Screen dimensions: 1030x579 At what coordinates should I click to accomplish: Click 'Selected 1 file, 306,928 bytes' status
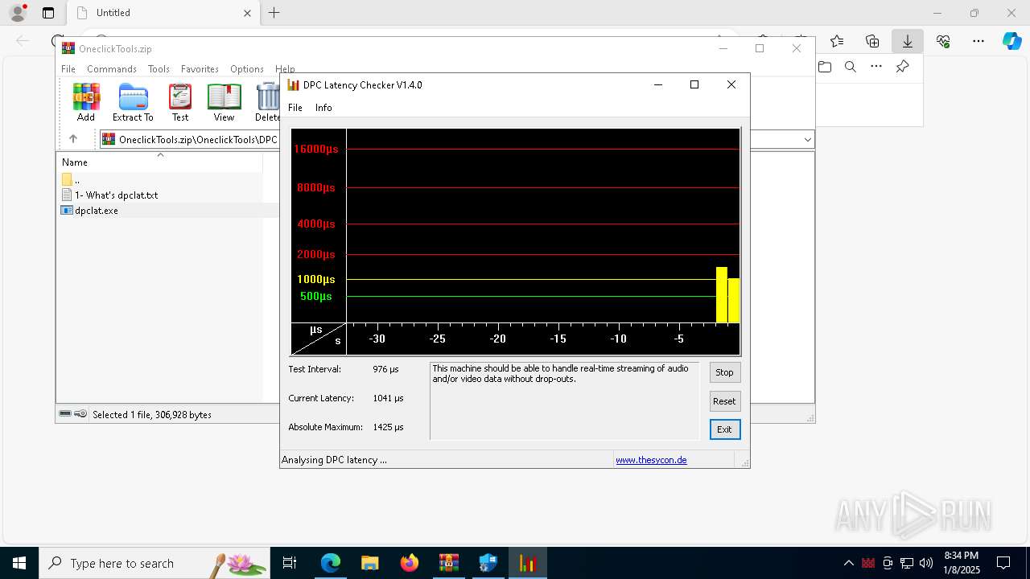(152, 415)
